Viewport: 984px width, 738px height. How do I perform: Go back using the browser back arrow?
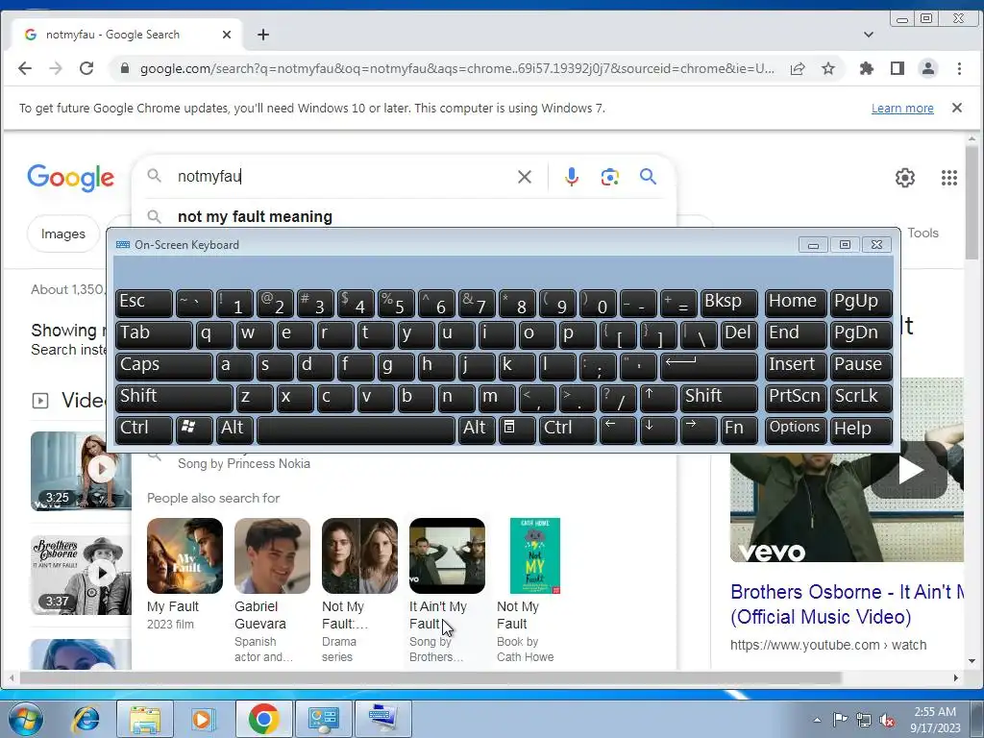tap(24, 68)
